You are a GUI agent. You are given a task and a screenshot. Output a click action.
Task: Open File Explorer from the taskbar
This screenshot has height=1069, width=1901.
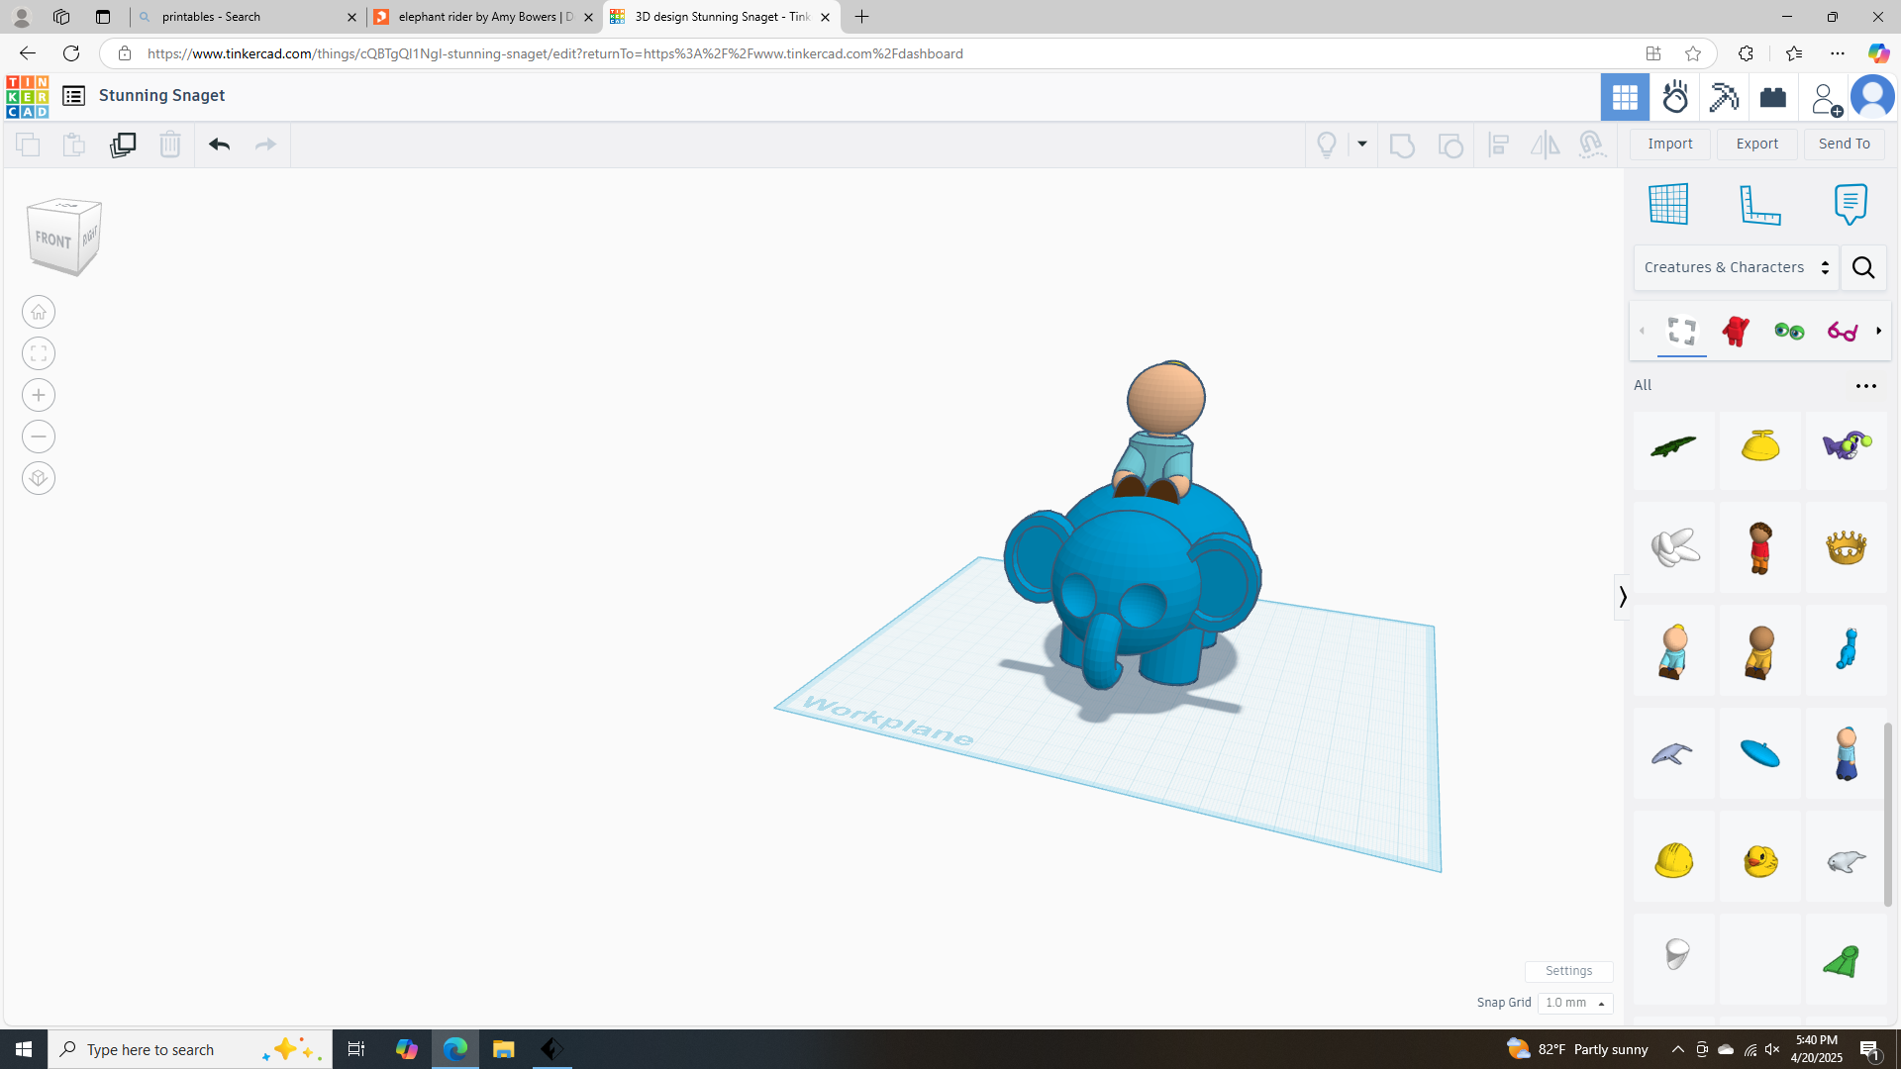[503, 1049]
